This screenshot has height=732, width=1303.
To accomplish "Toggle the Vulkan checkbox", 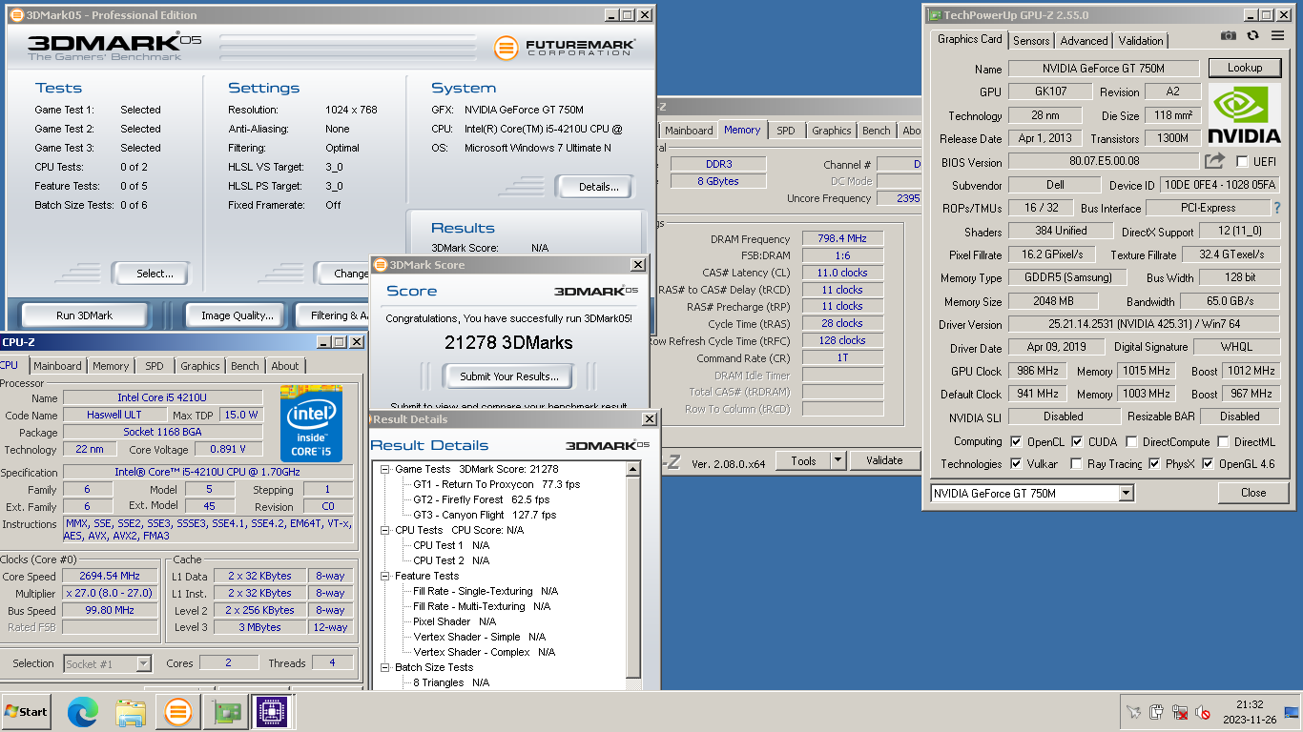I will point(1016,464).
